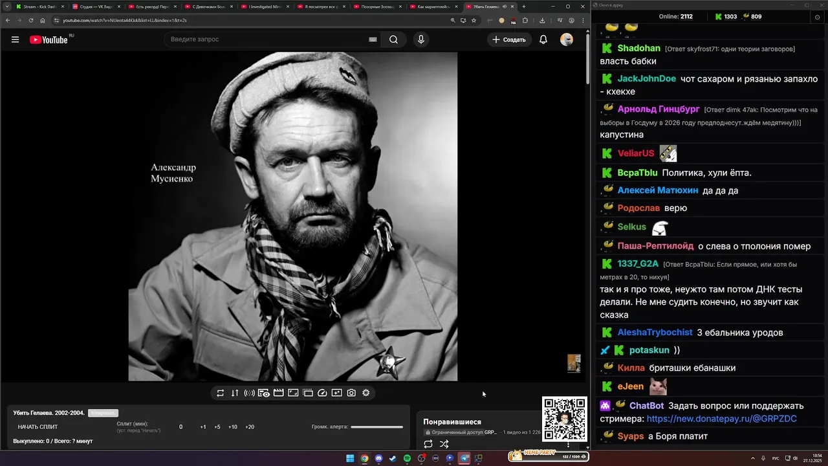Open Windows Start menu
Screen dimensions: 828x466
coord(350,458)
